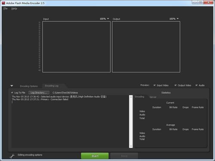Toggle the Audio preview checkbox
The image size is (215, 161).
click(197, 85)
